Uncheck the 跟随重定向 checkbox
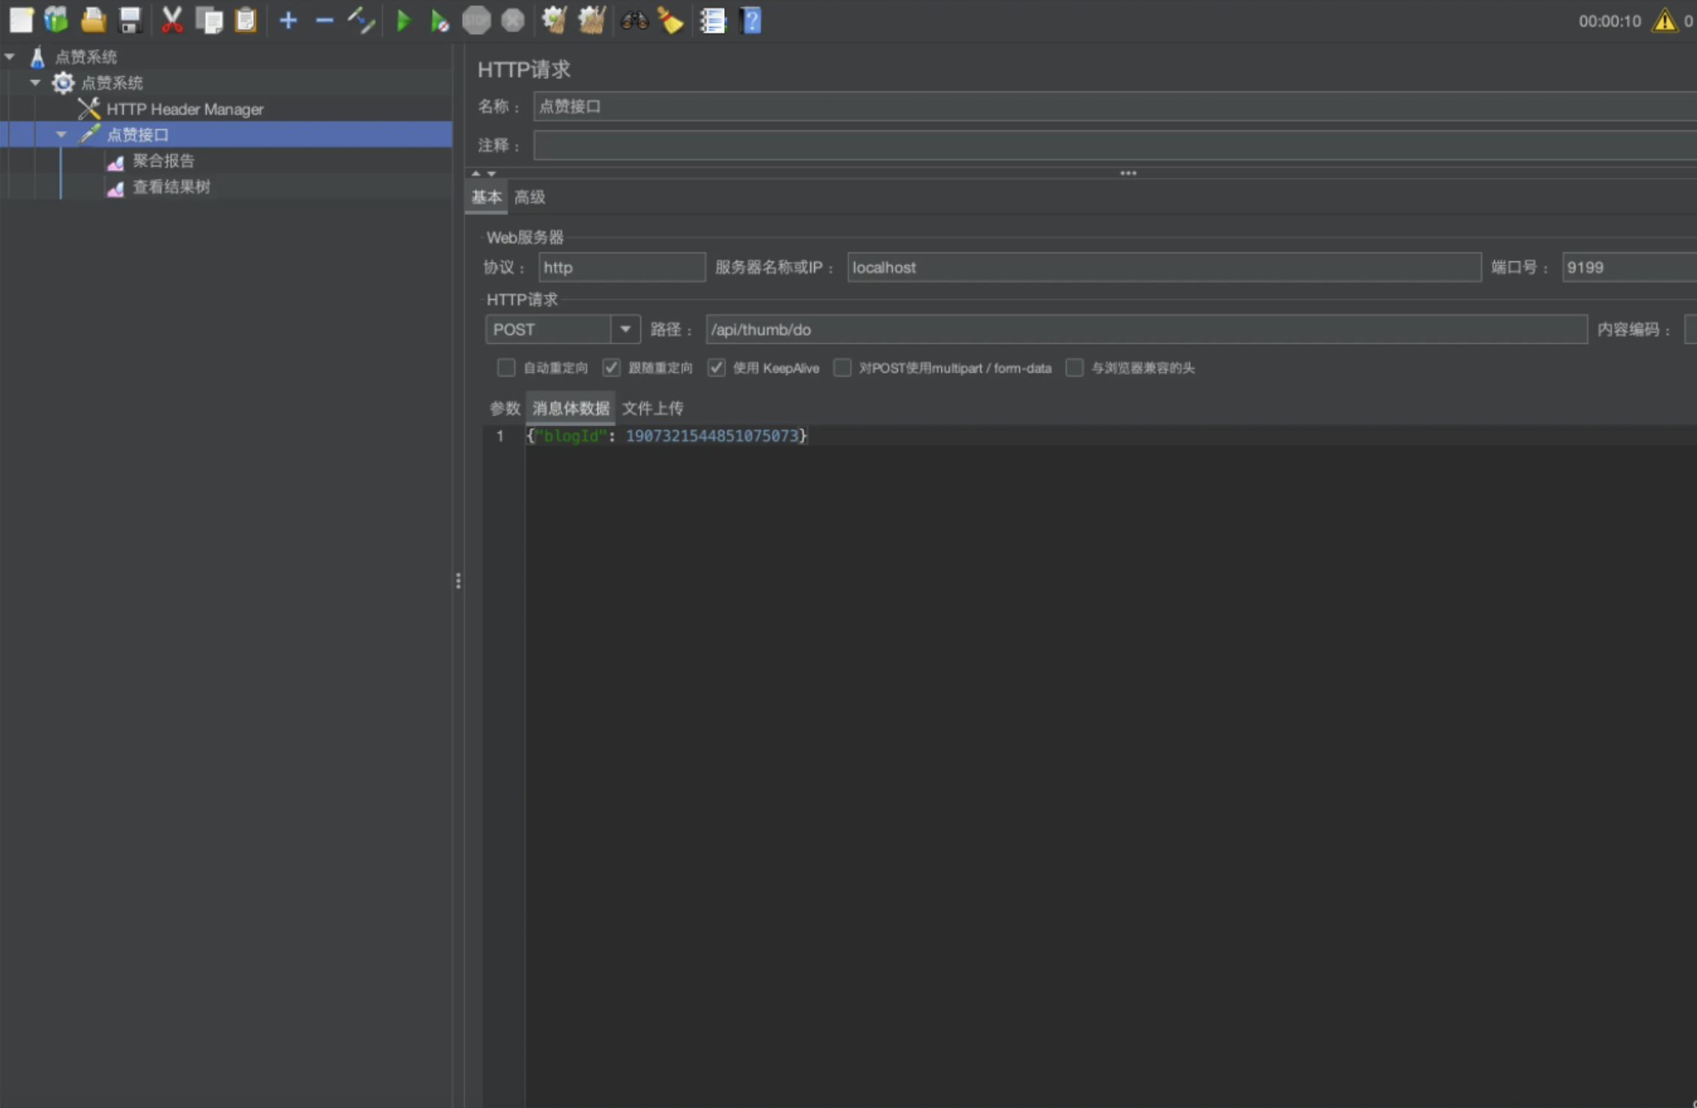This screenshot has height=1108, width=1697. click(x=611, y=368)
